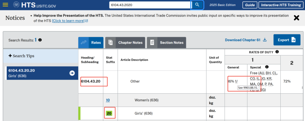
Task: Click into the HTS search input field
Action: (150, 5)
